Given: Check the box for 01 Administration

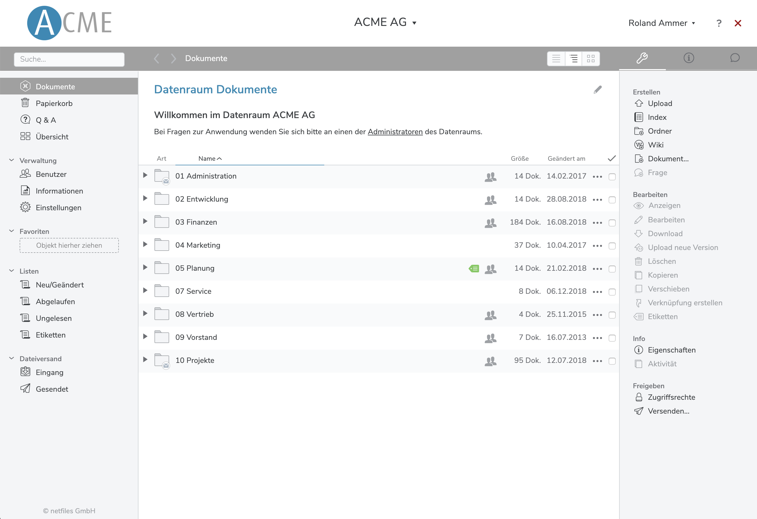Looking at the screenshot, I should 612,177.
